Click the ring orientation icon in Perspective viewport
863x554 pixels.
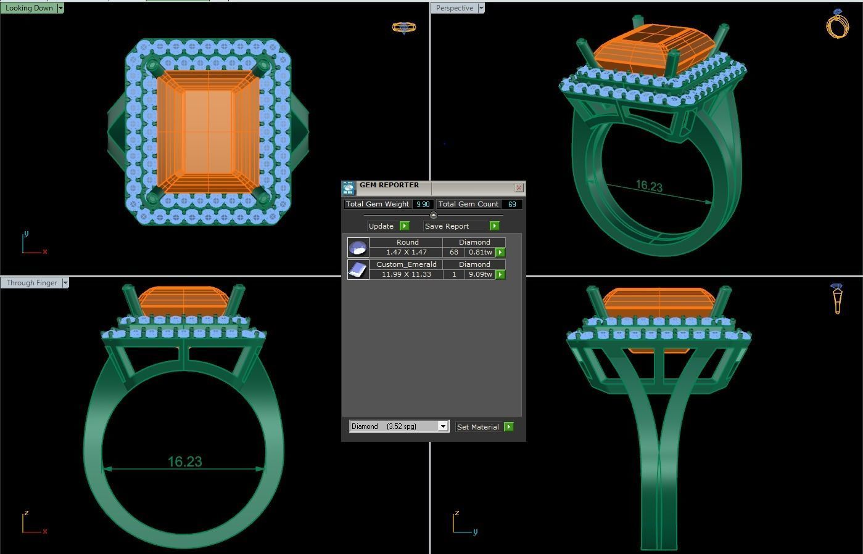[x=837, y=24]
